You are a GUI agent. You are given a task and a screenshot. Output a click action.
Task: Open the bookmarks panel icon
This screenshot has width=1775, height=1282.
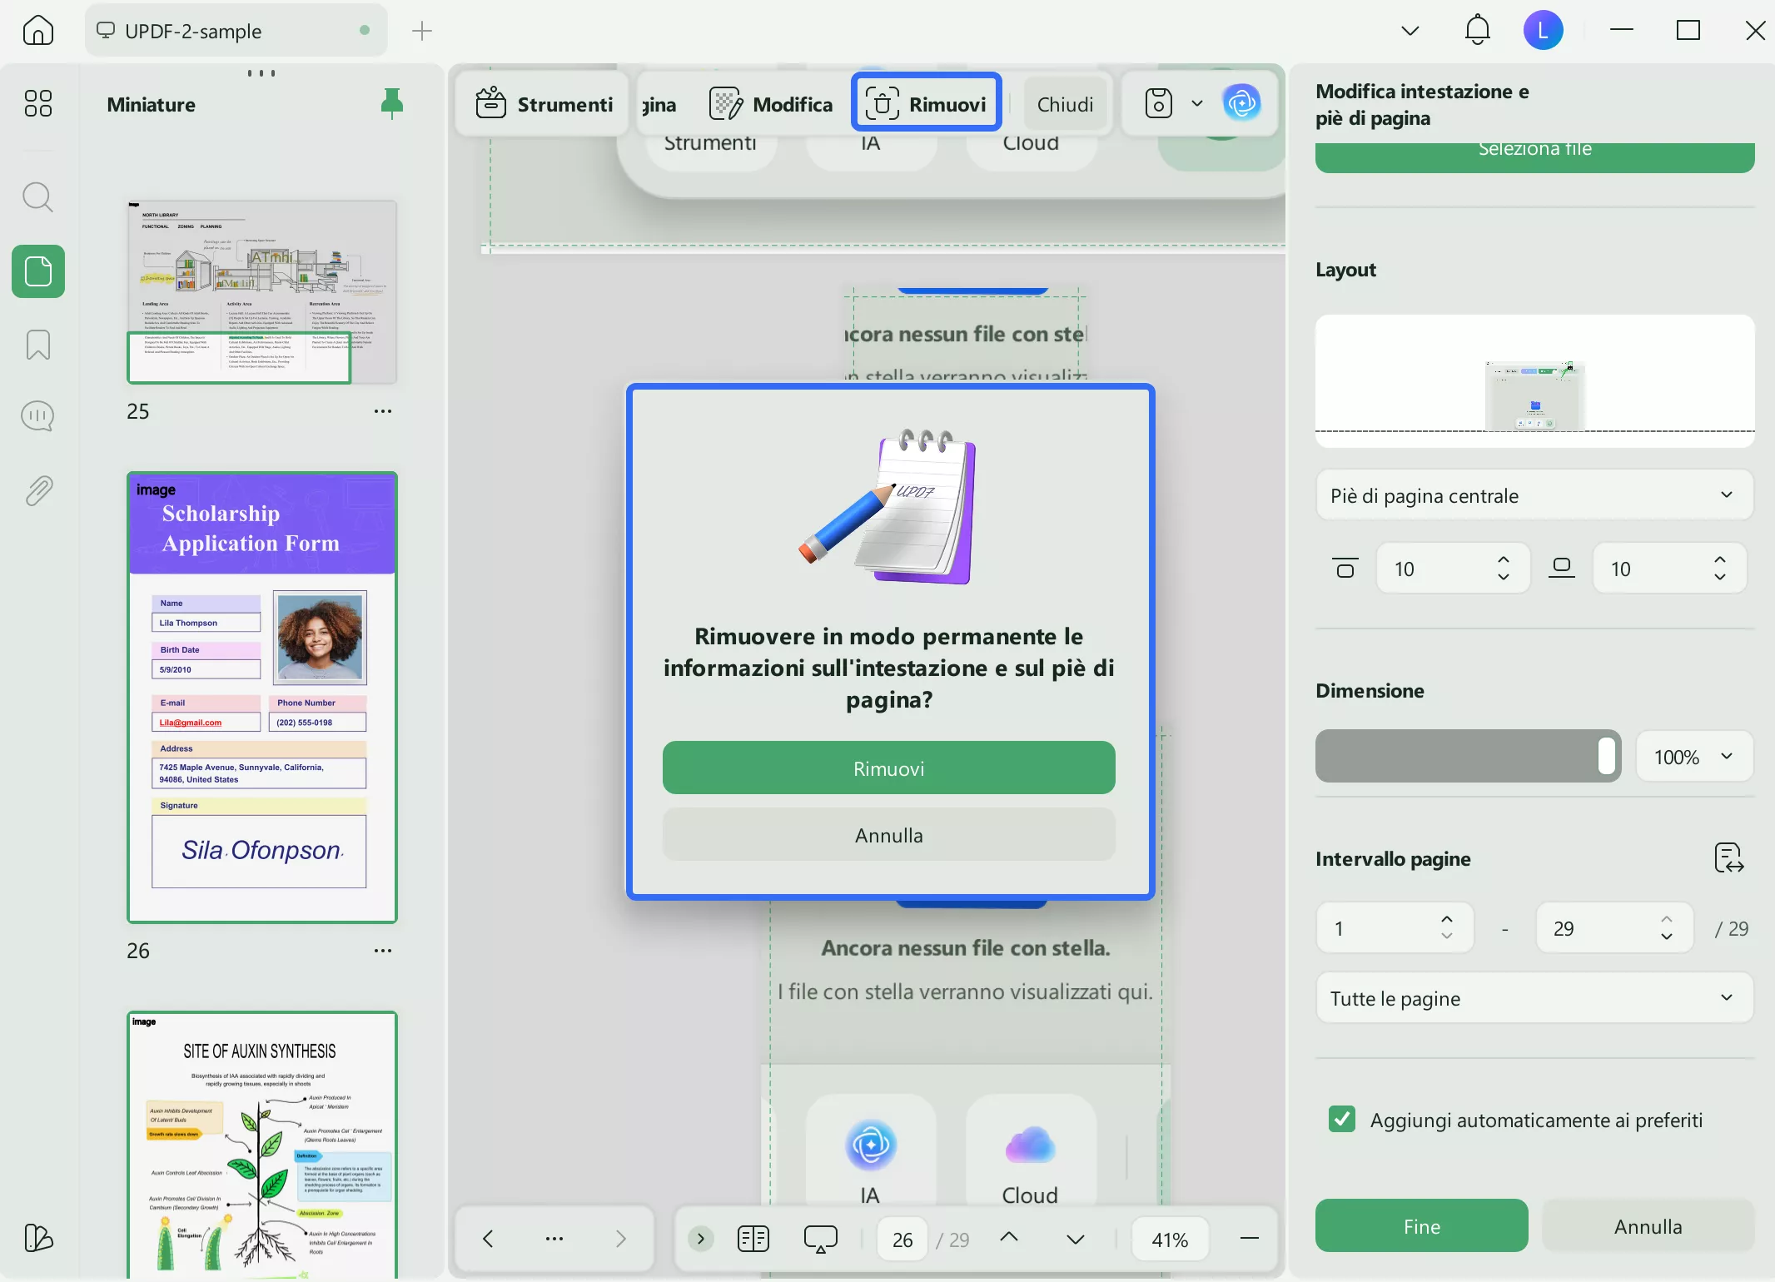pyautogui.click(x=37, y=344)
